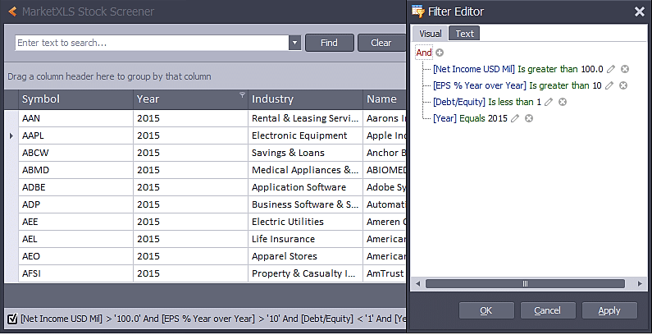652x335 pixels.
Task: Edit the Net Income USD Mil condition
Action: (610, 69)
